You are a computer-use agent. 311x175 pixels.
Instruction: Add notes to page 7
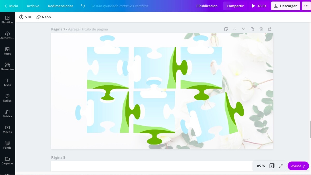[226, 29]
